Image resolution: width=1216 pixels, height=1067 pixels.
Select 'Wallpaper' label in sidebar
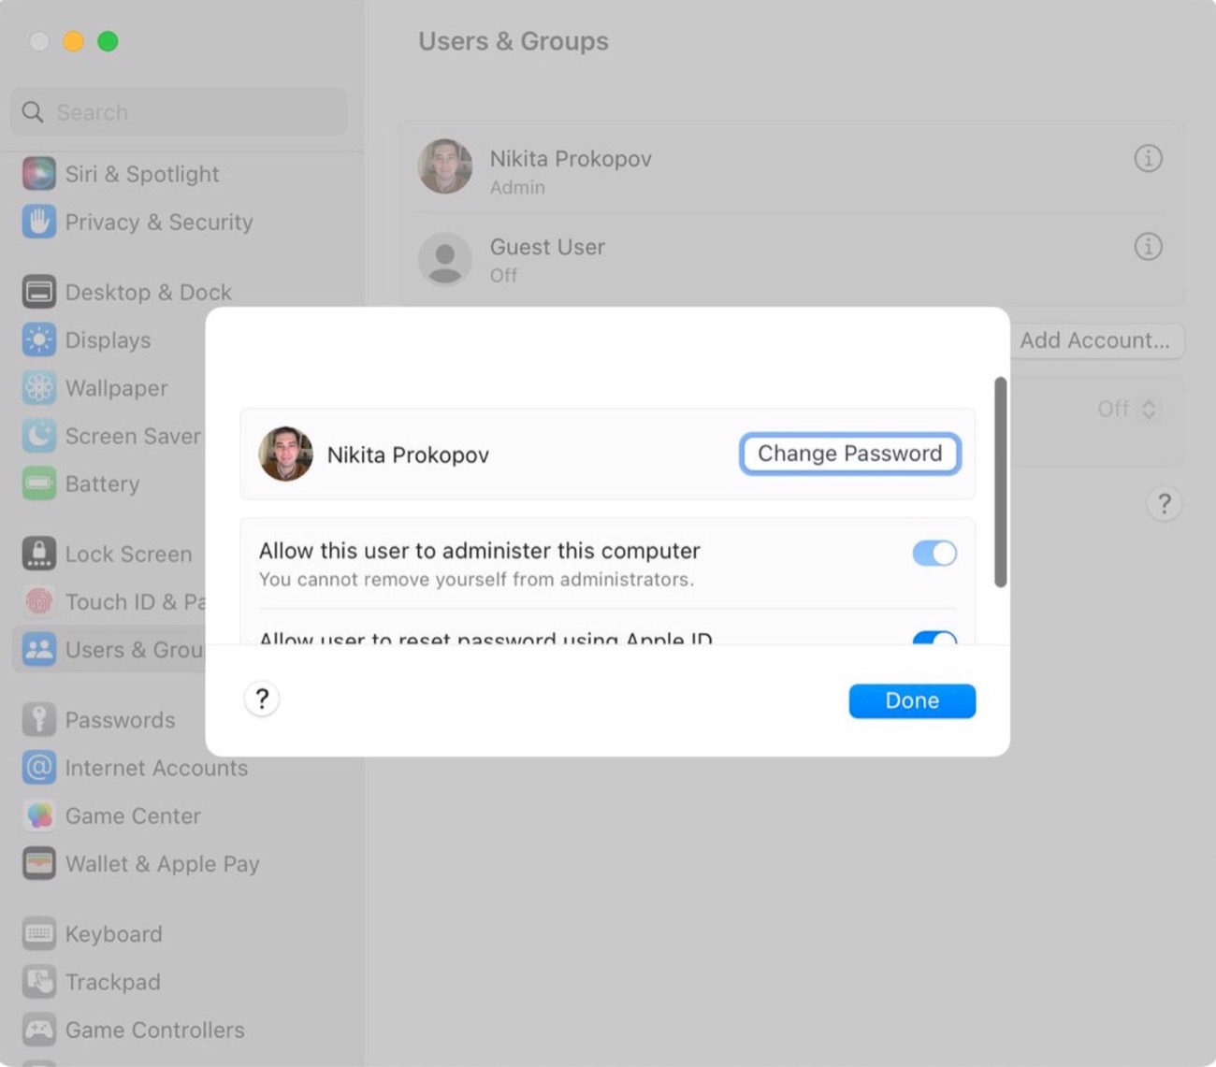(116, 387)
